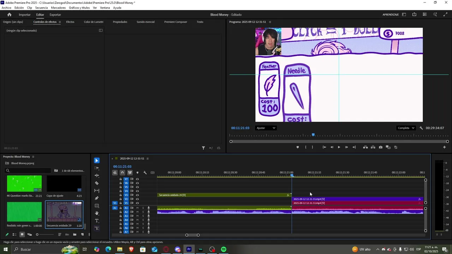Viewport: 452px width, 254px height.
Task: Open the Secuencia menu
Action: (x=41, y=8)
